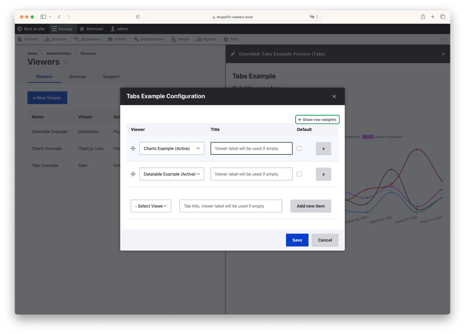465x334 pixels.
Task: Click the Back to site link
Action: pos(31,29)
